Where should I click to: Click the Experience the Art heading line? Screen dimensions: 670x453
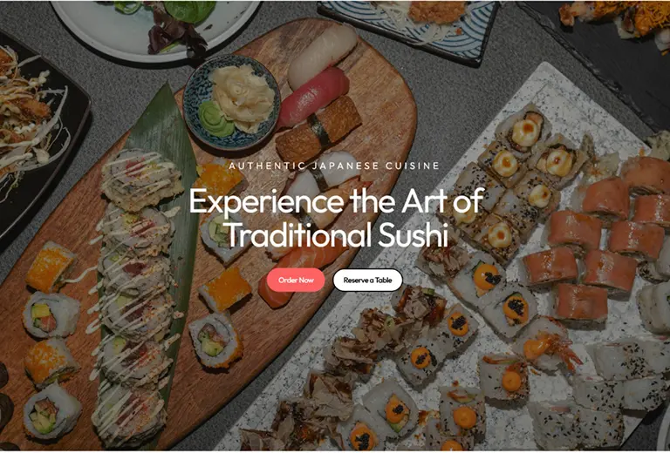(336, 200)
